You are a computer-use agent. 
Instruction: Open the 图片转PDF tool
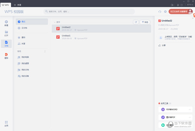pyautogui.click(x=175, y=117)
